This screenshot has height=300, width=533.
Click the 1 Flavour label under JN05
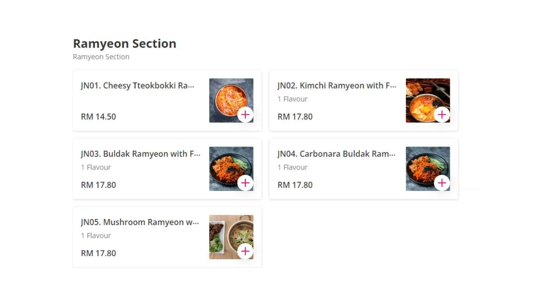click(x=95, y=236)
